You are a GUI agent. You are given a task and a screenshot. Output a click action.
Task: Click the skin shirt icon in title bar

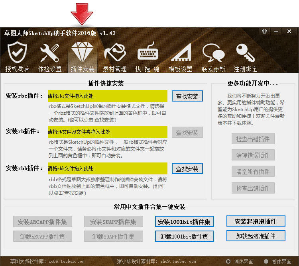pos(264,31)
